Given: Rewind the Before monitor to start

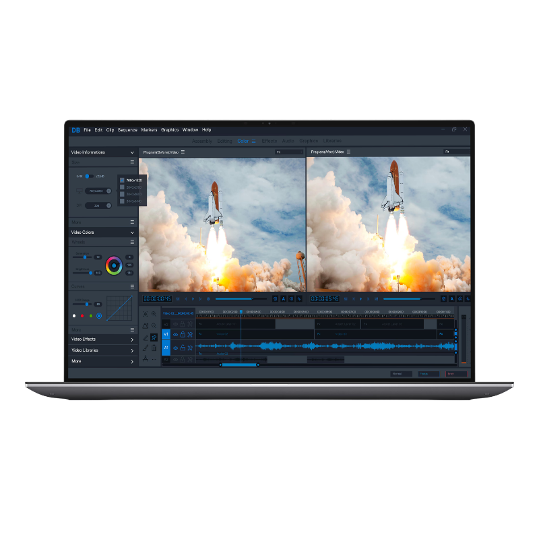Looking at the screenshot, I should [178, 299].
